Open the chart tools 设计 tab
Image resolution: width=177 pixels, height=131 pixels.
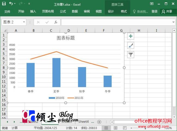tap(111, 11)
